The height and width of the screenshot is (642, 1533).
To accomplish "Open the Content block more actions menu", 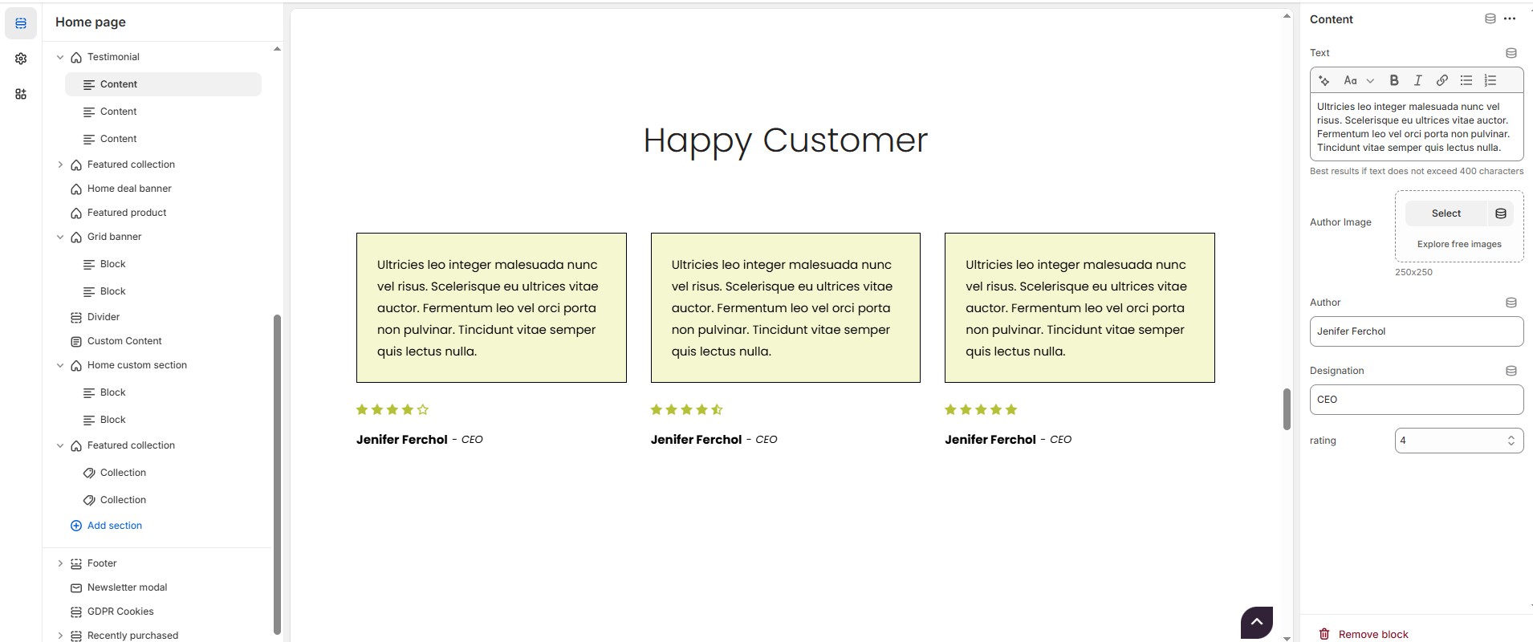I will [x=1510, y=19].
